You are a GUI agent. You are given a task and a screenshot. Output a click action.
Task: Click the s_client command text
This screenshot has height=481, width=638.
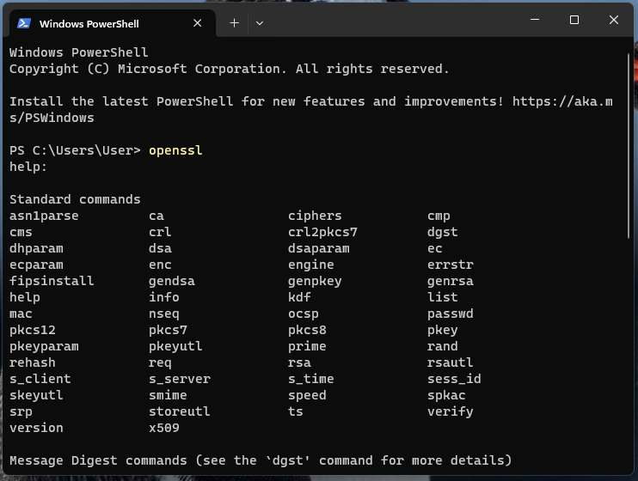point(40,379)
